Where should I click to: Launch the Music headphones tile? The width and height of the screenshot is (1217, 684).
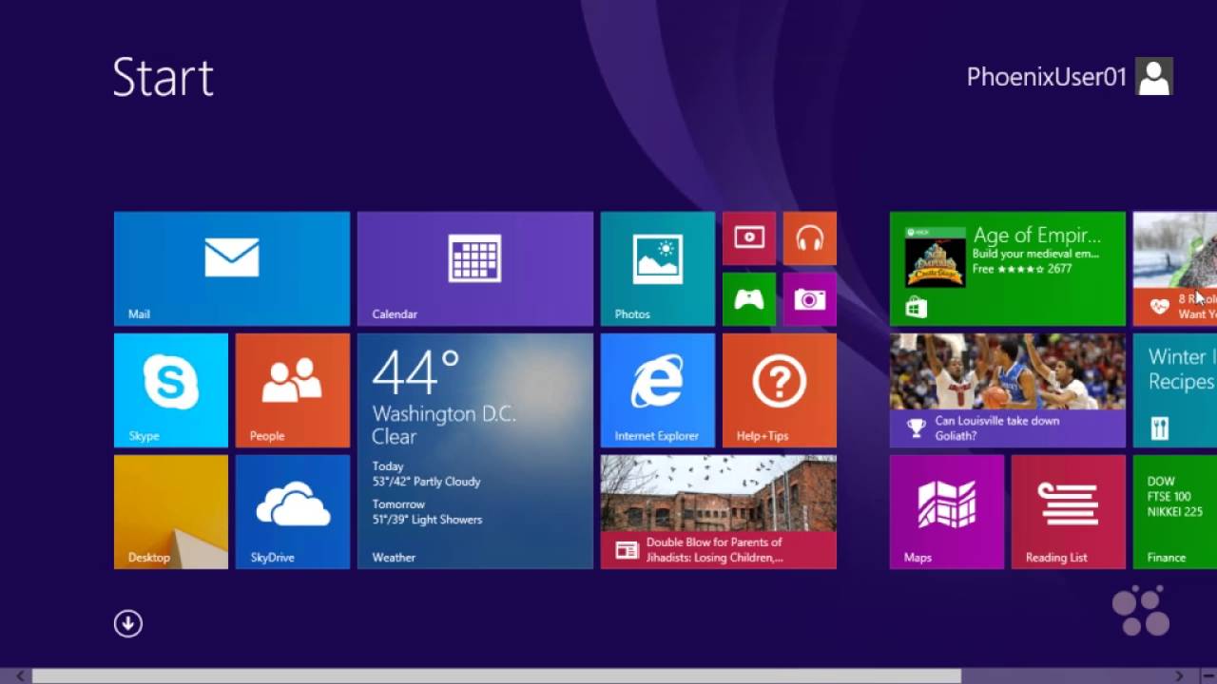coord(810,238)
